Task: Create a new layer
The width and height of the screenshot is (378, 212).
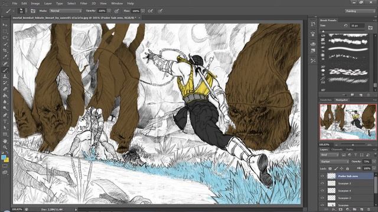Action: (361, 210)
